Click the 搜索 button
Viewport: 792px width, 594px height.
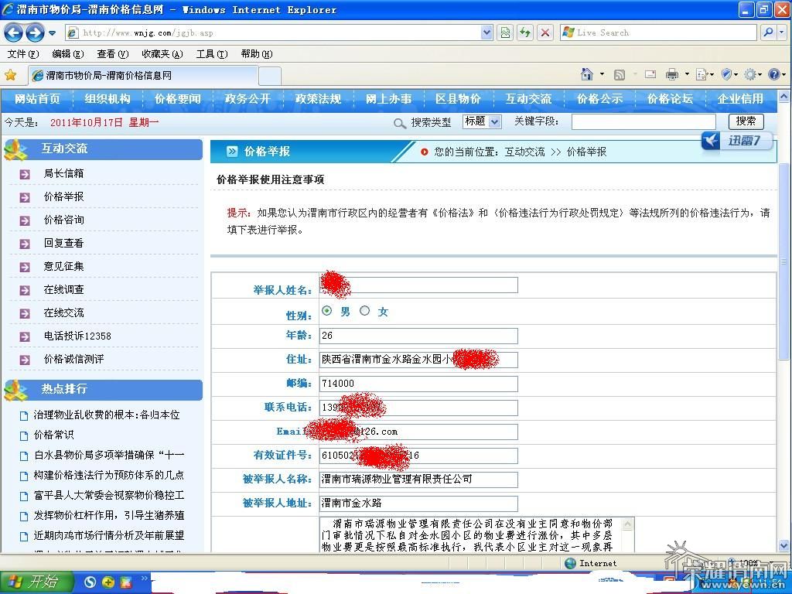pyautogui.click(x=746, y=121)
